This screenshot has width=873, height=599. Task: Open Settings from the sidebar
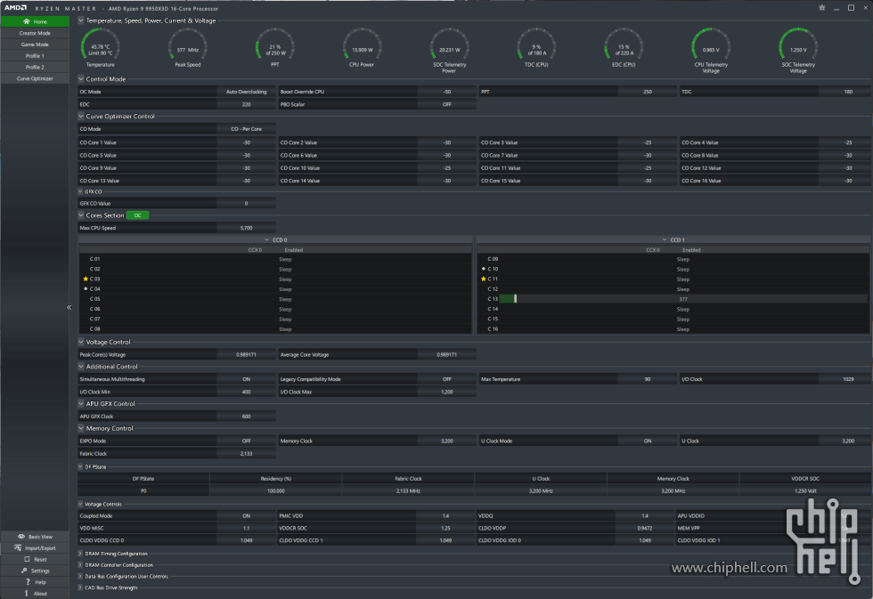[35, 571]
